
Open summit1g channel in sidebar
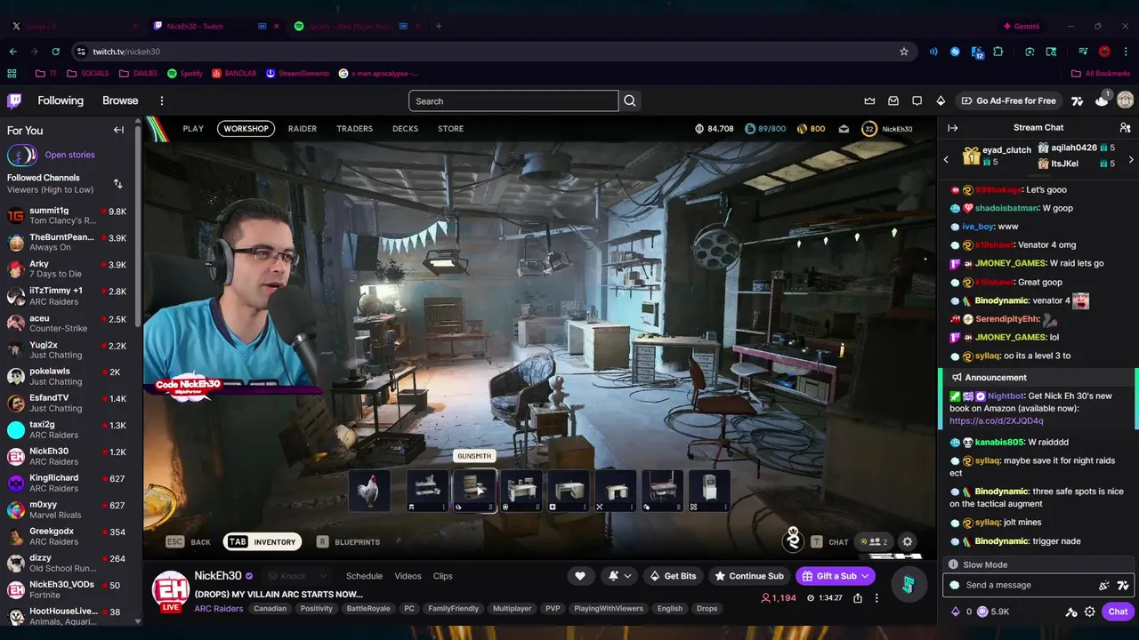tap(69, 216)
